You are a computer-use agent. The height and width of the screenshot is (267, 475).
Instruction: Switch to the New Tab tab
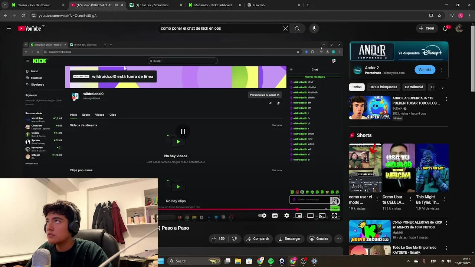coord(273,5)
